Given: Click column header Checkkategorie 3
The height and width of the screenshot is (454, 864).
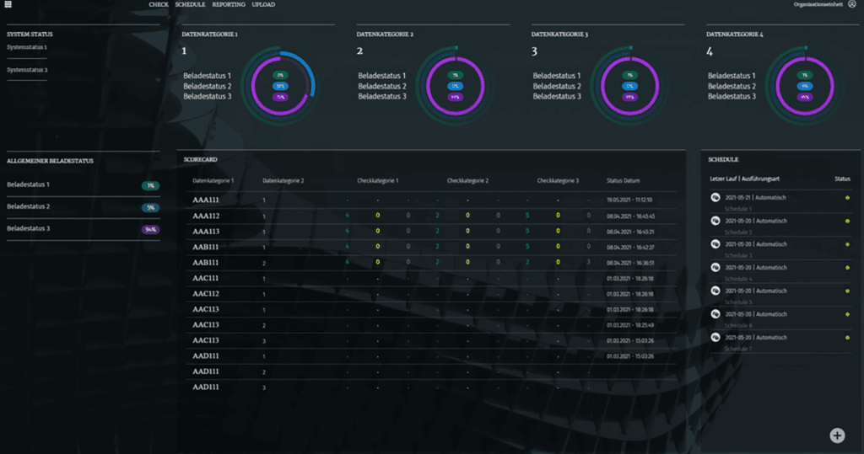Looking at the screenshot, I should 558,180.
